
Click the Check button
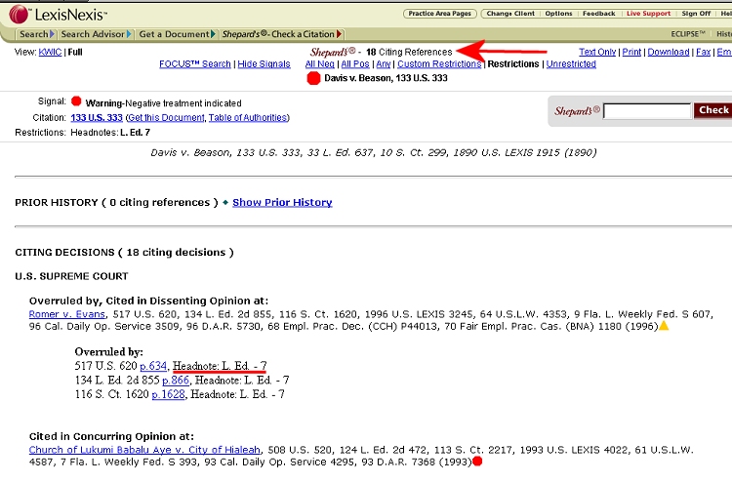click(x=712, y=110)
